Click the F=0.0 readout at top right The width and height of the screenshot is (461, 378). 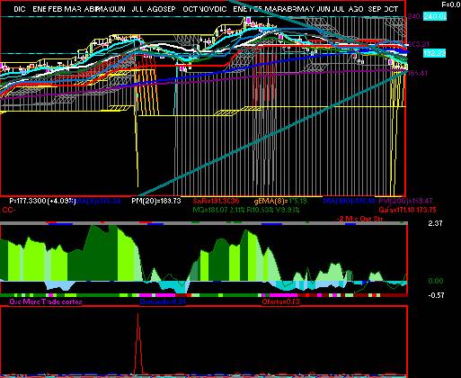[451, 4]
